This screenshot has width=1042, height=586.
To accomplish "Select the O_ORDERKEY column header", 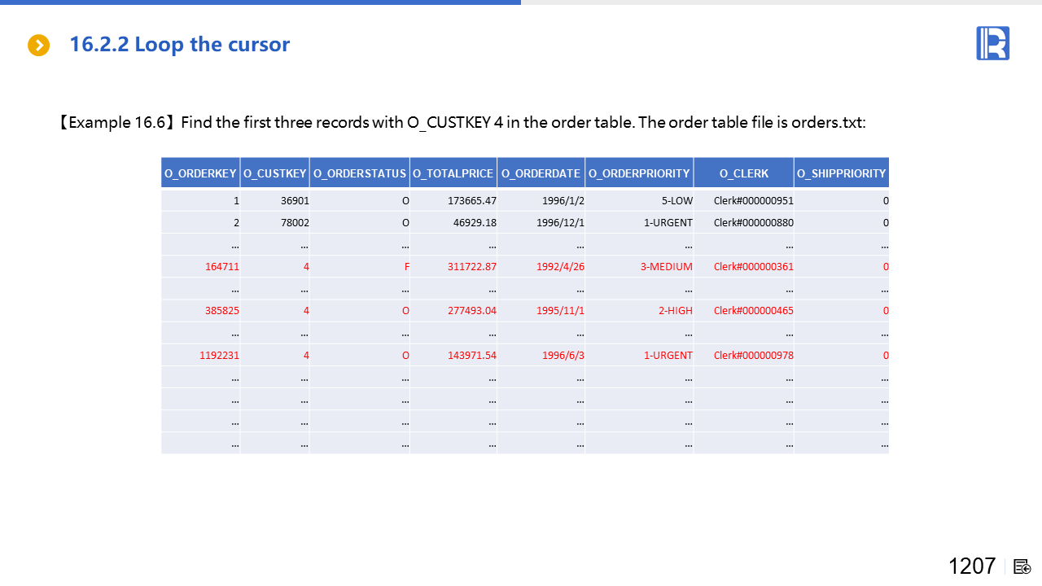I will pos(200,173).
